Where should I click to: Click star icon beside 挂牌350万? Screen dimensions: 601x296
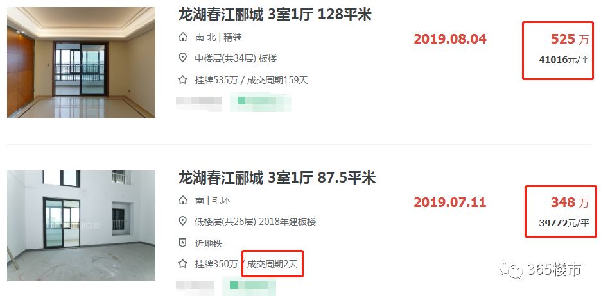coord(183,263)
